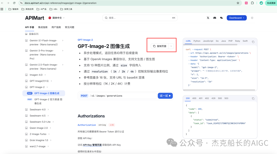This screenshot has height=154, width=277.
Task: Open the 智能体 bookmark folder
Action: coord(13,9)
